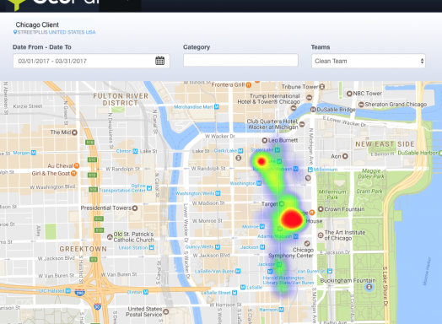The image size is (442, 324).
Task: Click the Frontera Grill restaurant marker
Action: [248, 84]
